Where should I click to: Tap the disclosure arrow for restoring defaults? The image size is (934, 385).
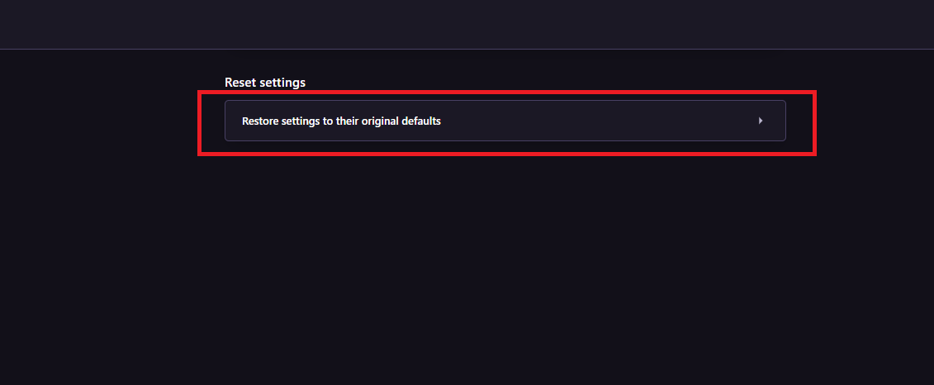pyautogui.click(x=760, y=121)
